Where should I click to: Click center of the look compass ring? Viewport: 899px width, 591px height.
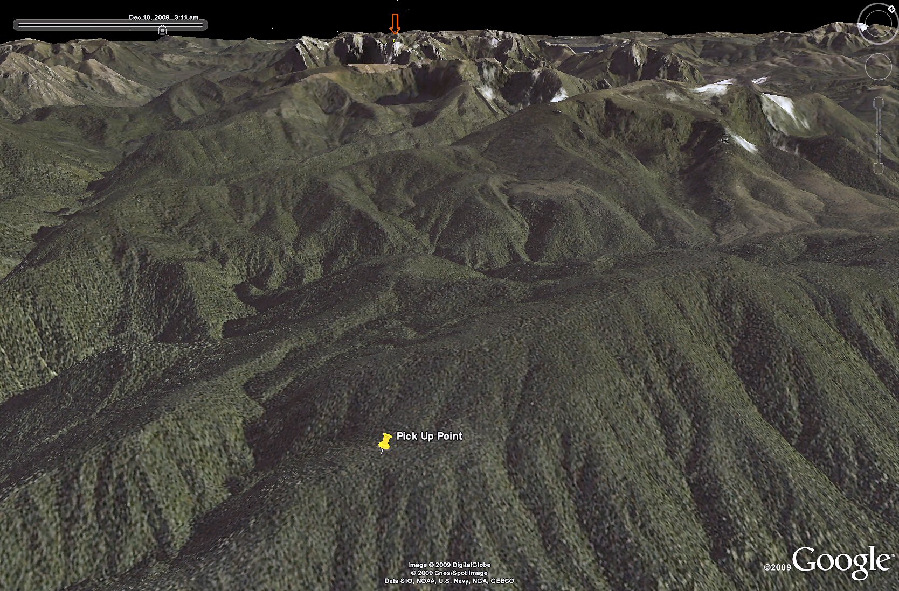pos(879,23)
